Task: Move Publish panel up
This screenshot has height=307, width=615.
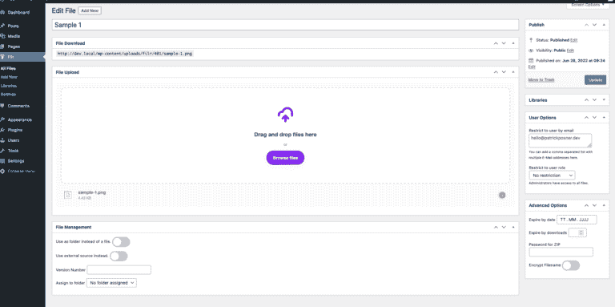Action: click(x=587, y=25)
